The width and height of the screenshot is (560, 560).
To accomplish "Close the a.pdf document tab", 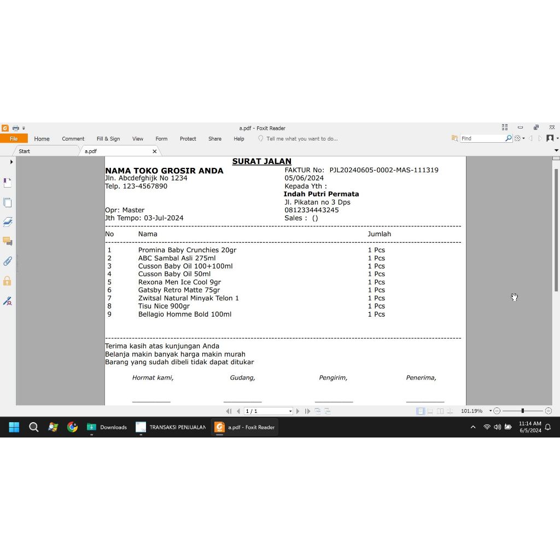I will 155,151.
